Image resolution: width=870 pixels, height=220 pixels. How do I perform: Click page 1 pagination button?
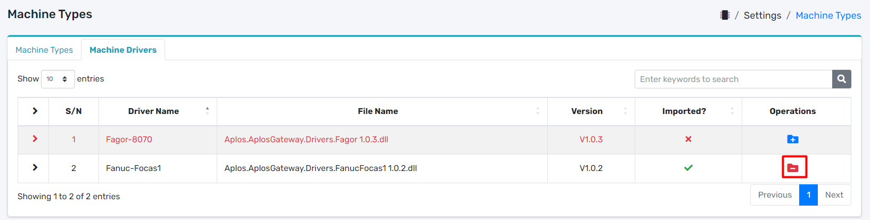[808, 195]
